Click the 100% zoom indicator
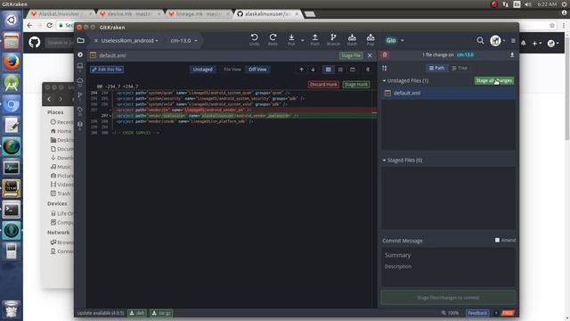Screen dimensions: 570x321 (450, 313)
